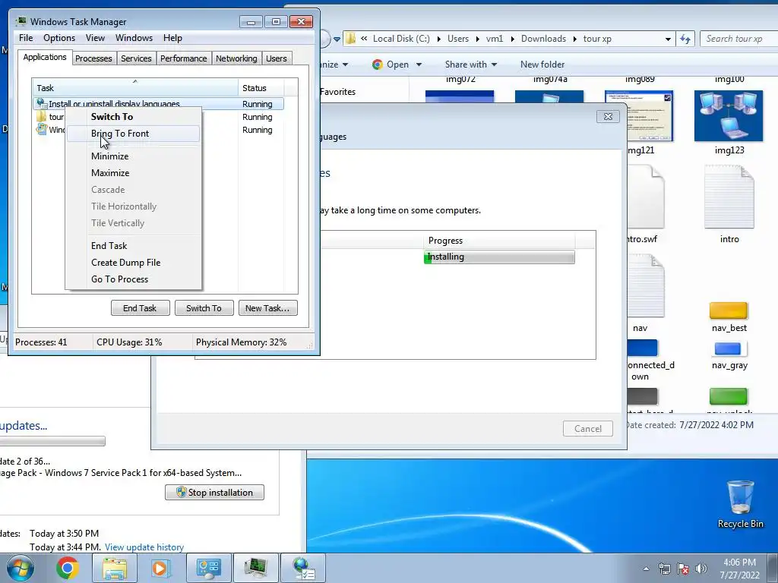Click the New Task... button
This screenshot has height=583, width=778.
tap(267, 308)
